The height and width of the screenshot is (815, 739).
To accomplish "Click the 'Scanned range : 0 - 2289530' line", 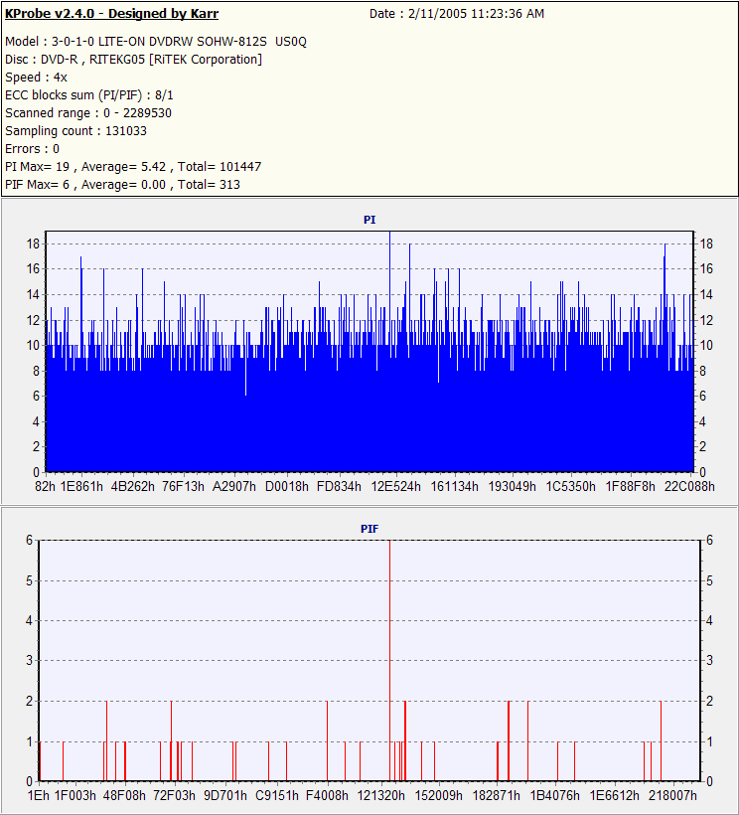I will click(x=88, y=112).
